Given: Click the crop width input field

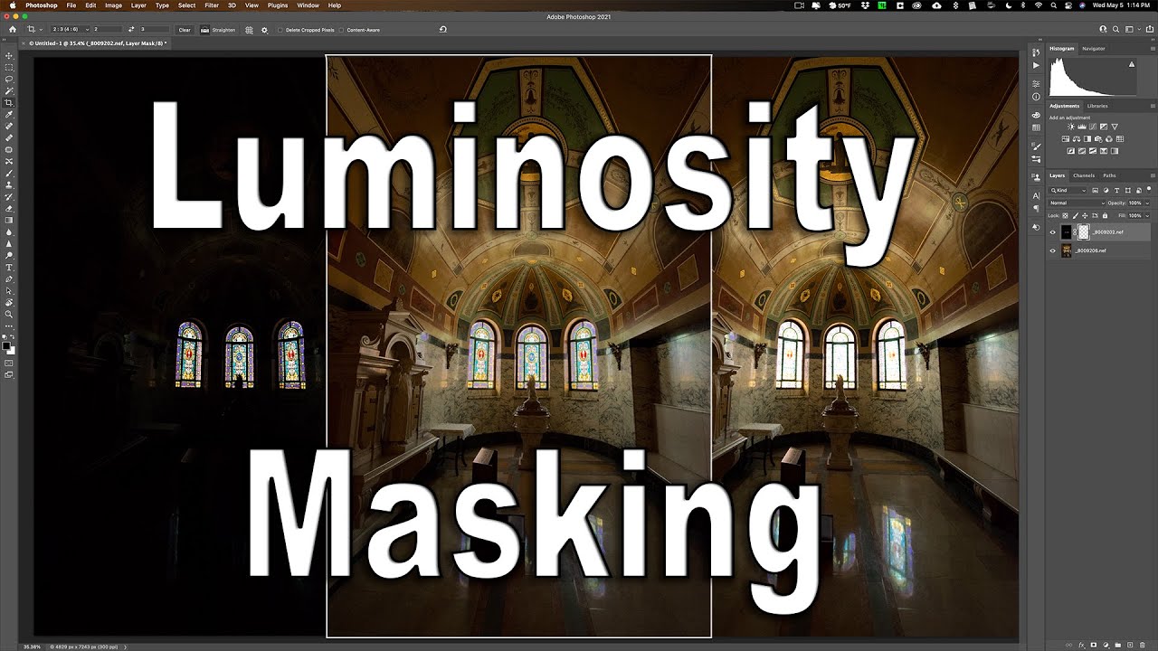Looking at the screenshot, I should click(108, 30).
